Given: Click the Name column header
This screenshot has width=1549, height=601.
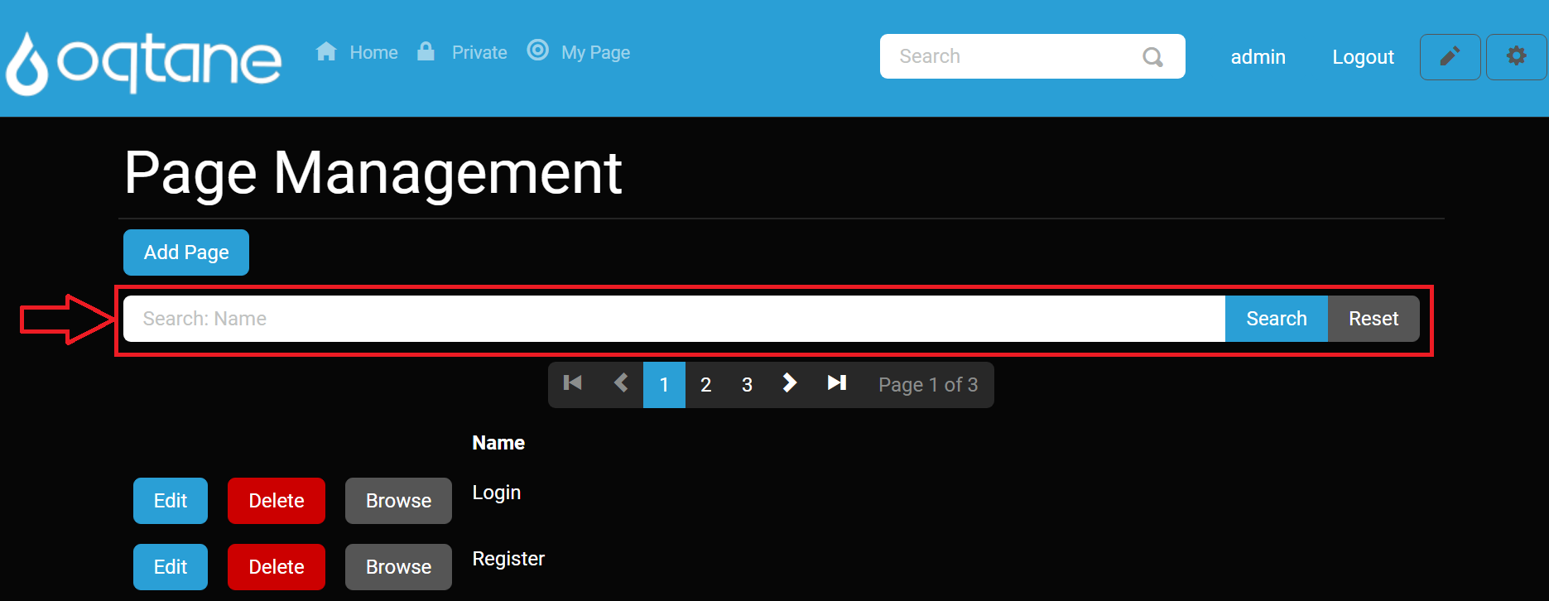Looking at the screenshot, I should [x=498, y=443].
